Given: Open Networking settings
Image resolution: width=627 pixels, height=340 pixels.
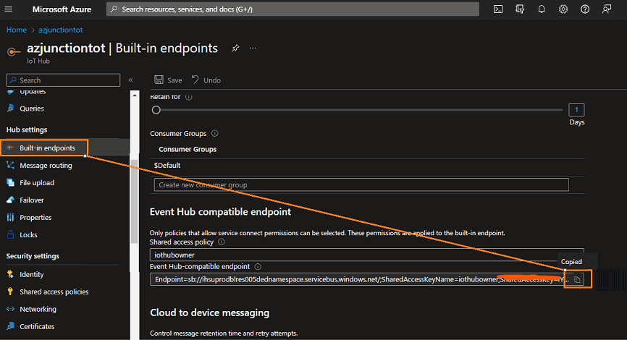Looking at the screenshot, I should [x=38, y=309].
